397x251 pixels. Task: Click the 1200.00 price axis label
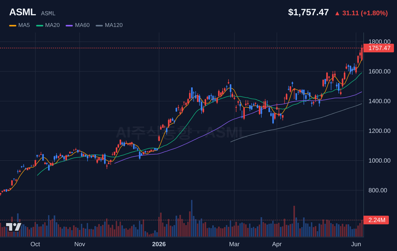click(x=379, y=131)
